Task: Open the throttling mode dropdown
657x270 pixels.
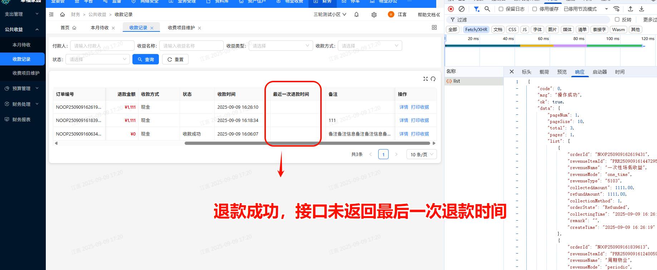Action: [586, 9]
